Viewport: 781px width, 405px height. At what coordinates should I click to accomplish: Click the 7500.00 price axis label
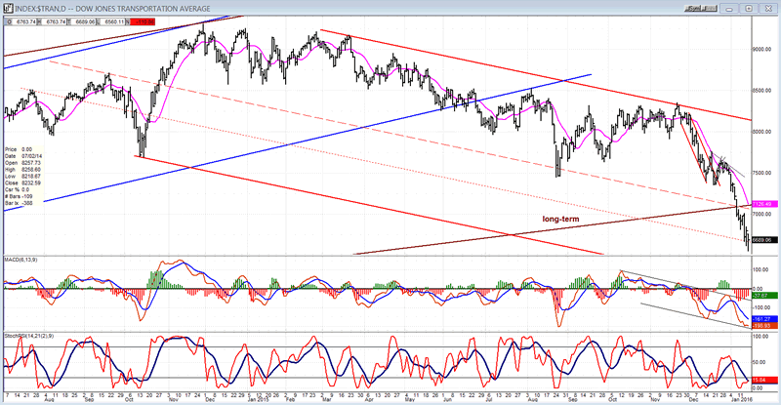pos(762,173)
